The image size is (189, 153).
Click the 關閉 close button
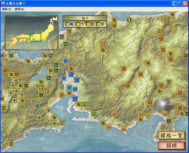(x=171, y=145)
